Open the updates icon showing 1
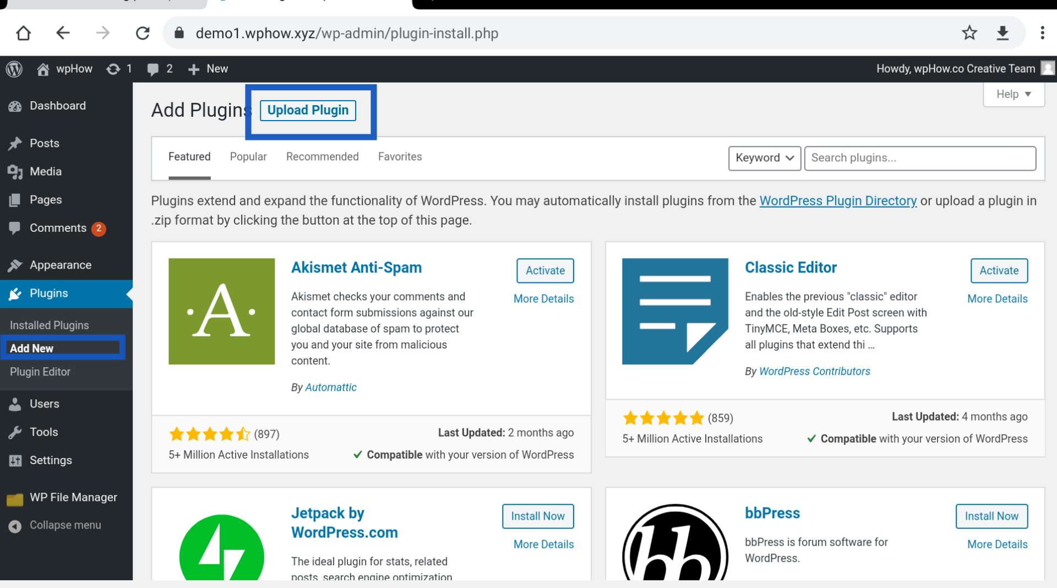This screenshot has height=588, width=1057. [119, 69]
